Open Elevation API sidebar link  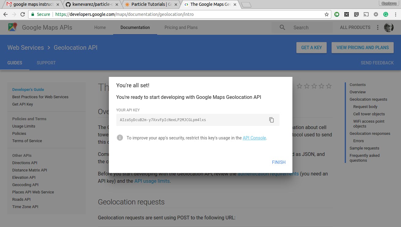pos(24,178)
